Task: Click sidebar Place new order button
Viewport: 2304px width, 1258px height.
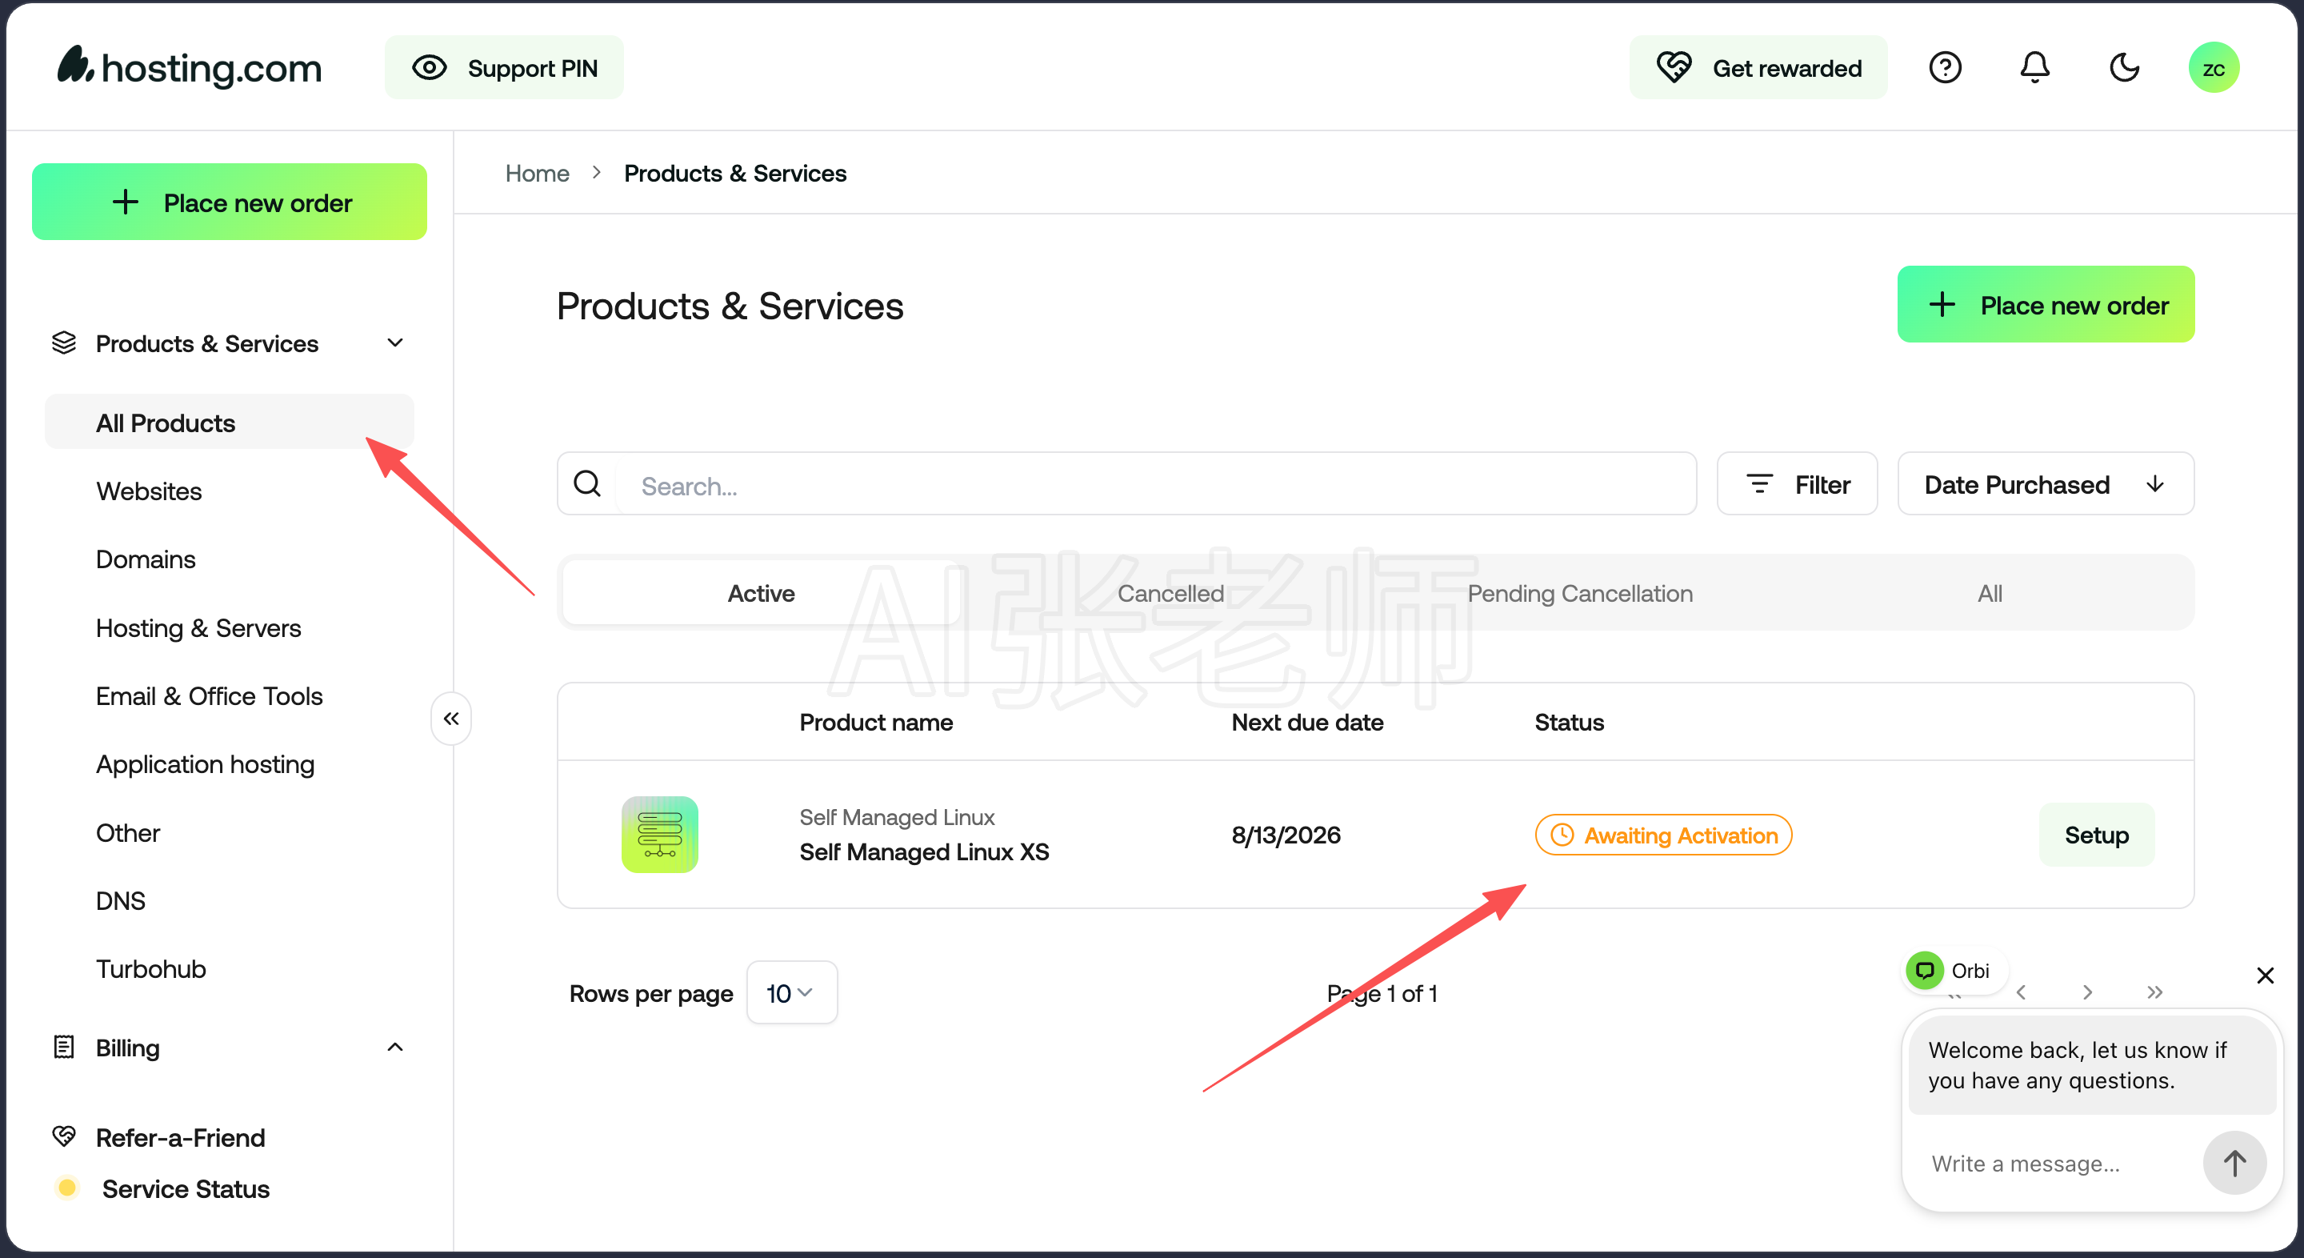Action: click(230, 202)
